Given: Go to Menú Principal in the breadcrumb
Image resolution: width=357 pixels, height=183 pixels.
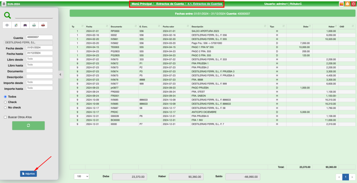Looking at the screenshot, I should pos(141,4).
